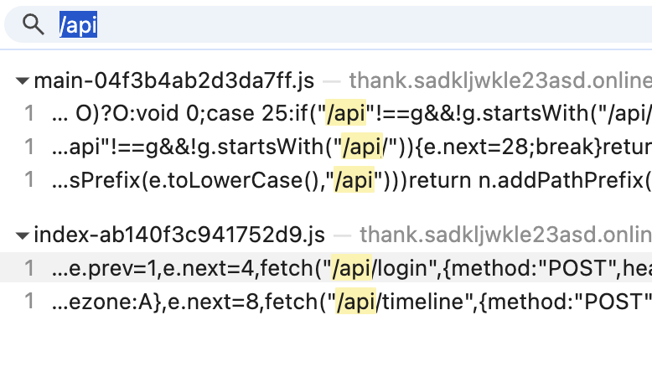Open the fetch "/api/timeline" search result

tap(326, 302)
